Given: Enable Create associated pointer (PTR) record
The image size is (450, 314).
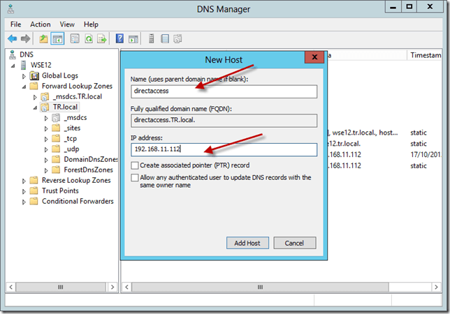Looking at the screenshot, I should (x=135, y=165).
